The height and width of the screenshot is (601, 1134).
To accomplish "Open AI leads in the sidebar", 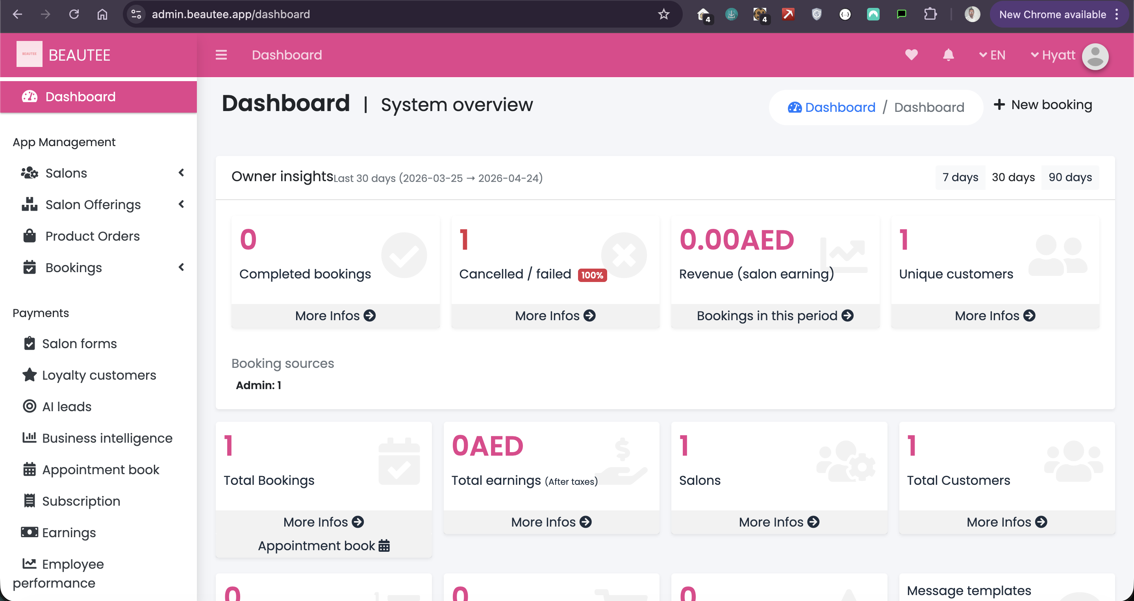I will pyautogui.click(x=67, y=406).
